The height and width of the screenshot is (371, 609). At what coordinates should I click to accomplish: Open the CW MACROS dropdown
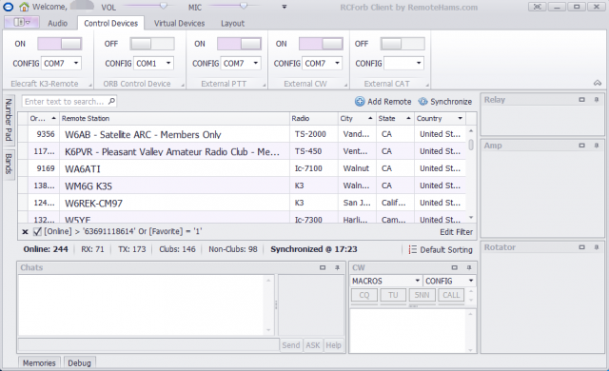[x=386, y=281]
